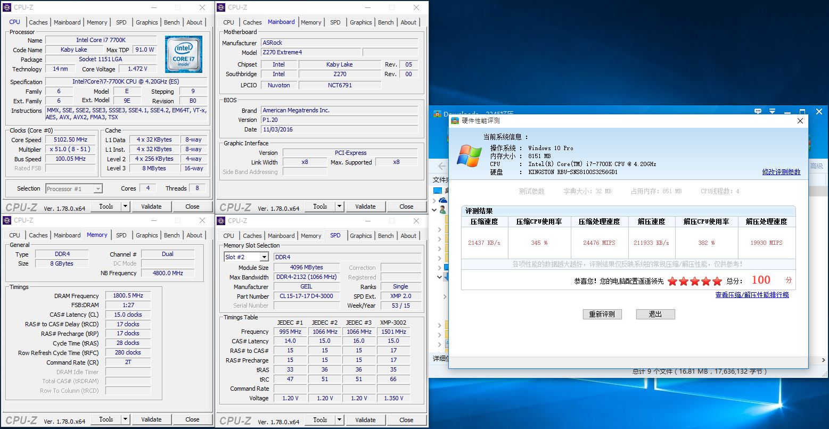Viewport: 829px width, 429px height.
Task: Click the CPU-Z title icon of the SPD window
Action: [221, 221]
